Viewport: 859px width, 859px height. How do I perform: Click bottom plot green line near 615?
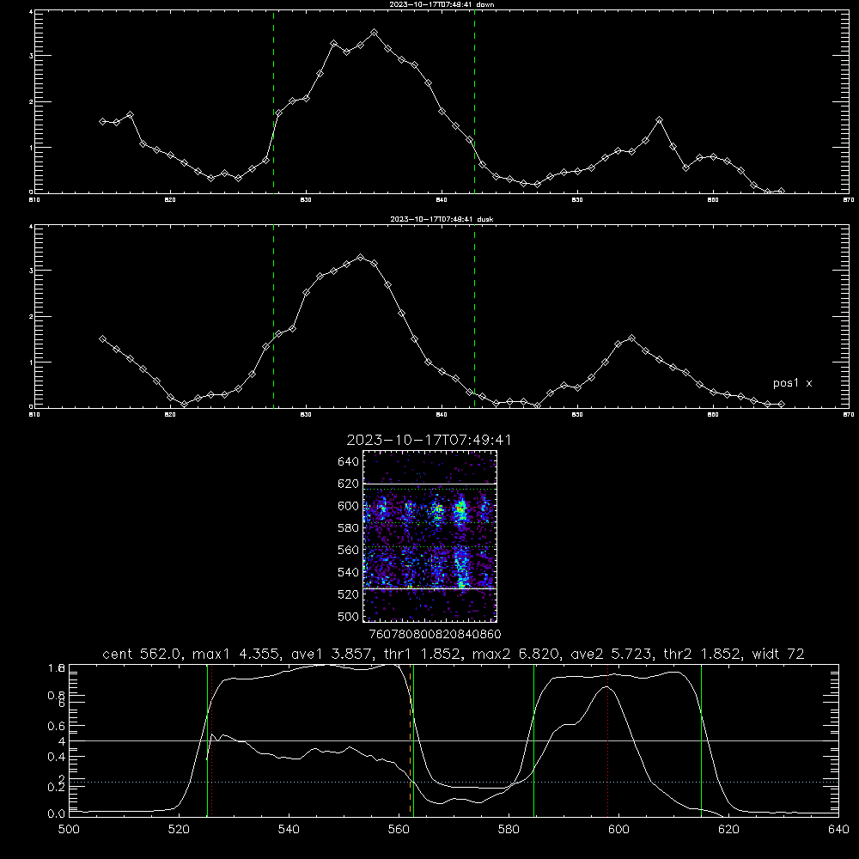pyautogui.click(x=701, y=740)
